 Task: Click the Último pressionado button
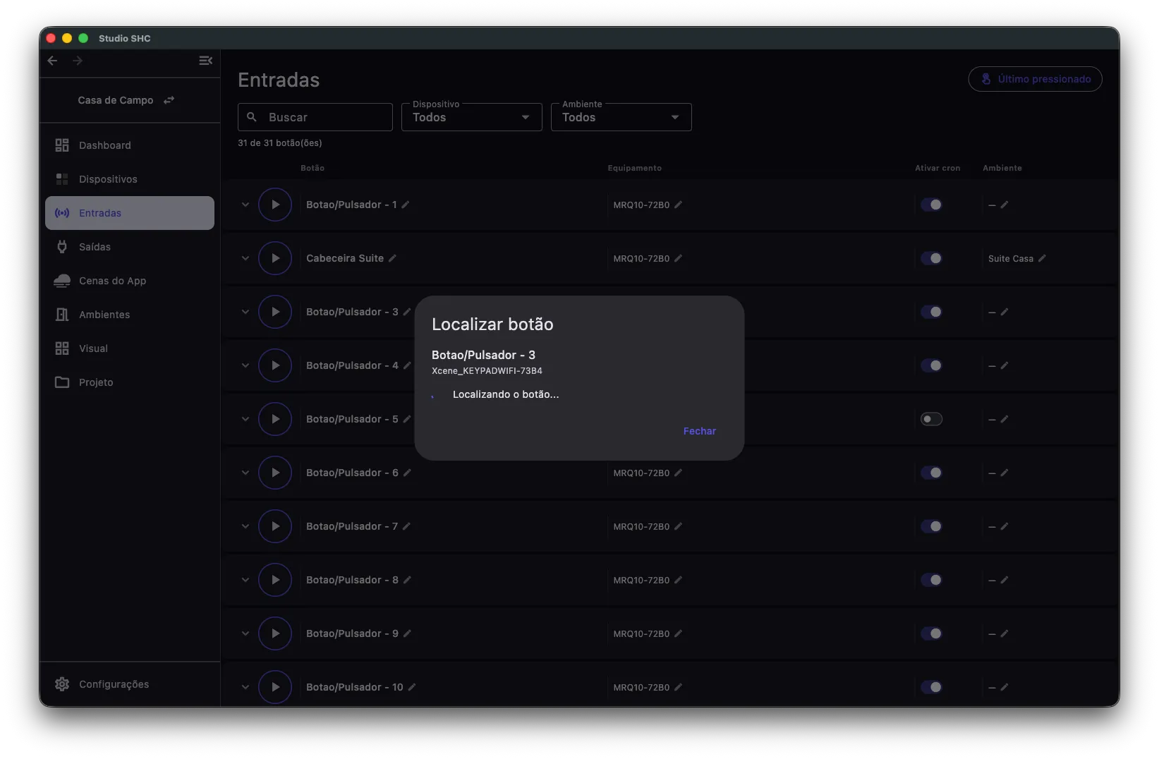(x=1035, y=79)
